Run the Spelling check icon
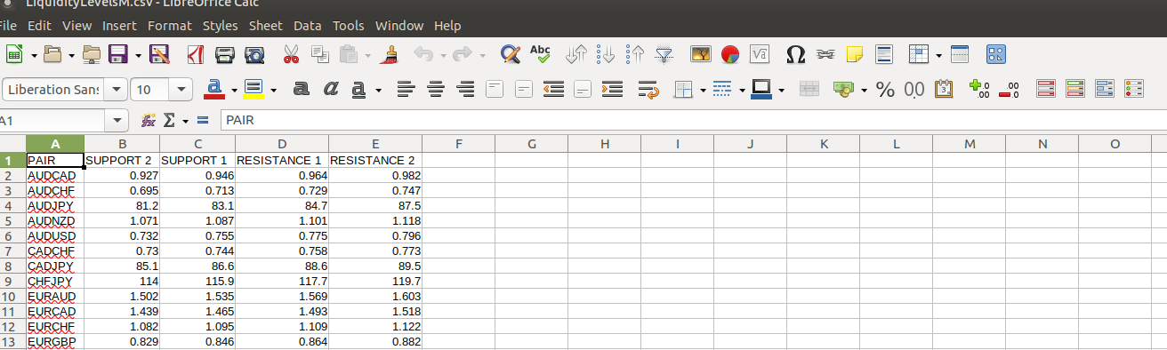Viewport: 1167px width, 350px height. click(540, 55)
